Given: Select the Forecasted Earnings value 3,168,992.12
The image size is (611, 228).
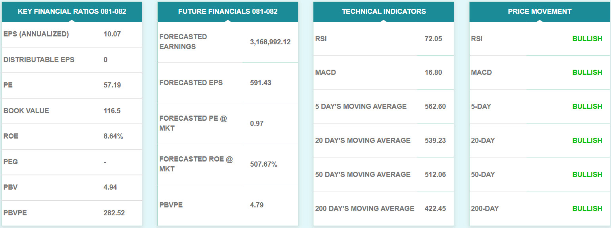Looking at the screenshot, I should tap(270, 42).
